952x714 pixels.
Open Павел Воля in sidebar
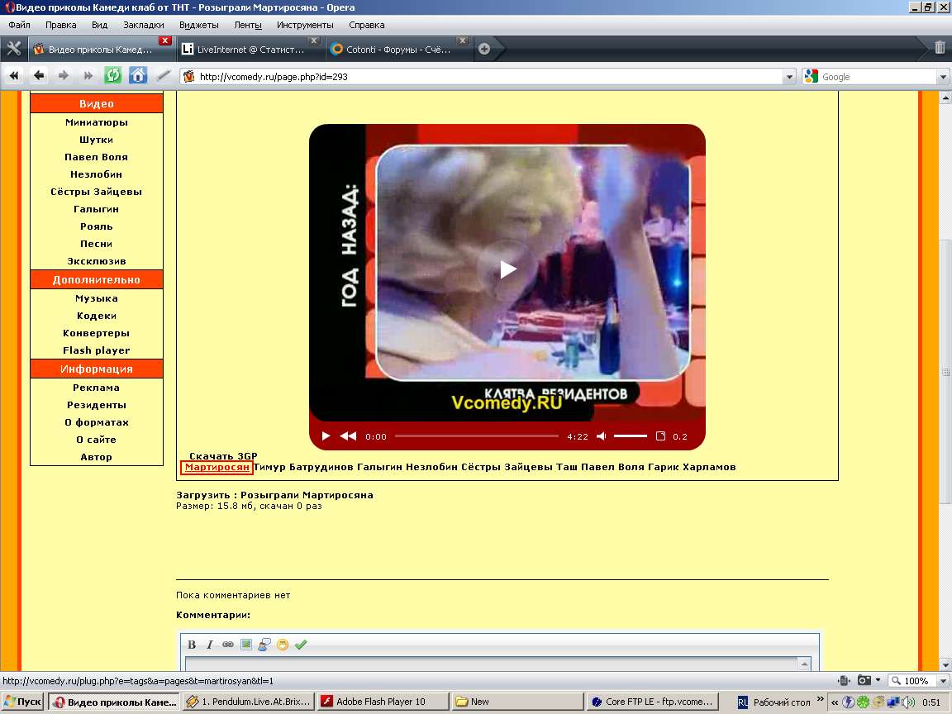(96, 157)
